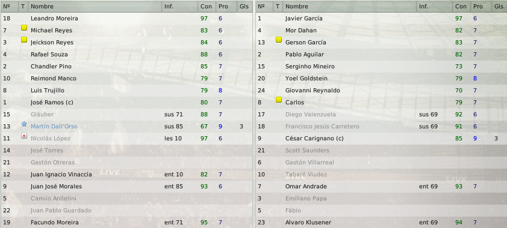Click Luis Trujillo's rating of 8
The image size is (507, 228).
coord(220,91)
